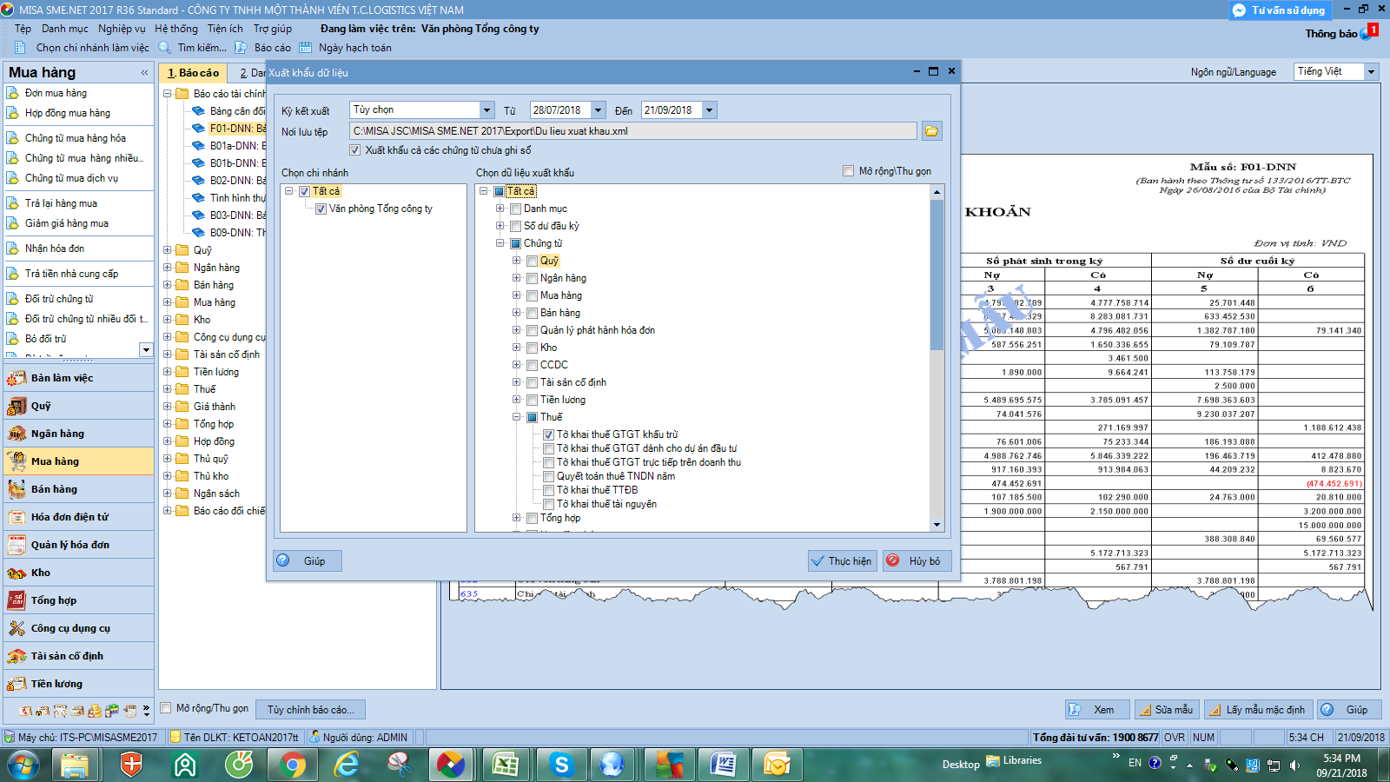Expand the Tài sản cố định export node

(x=516, y=382)
